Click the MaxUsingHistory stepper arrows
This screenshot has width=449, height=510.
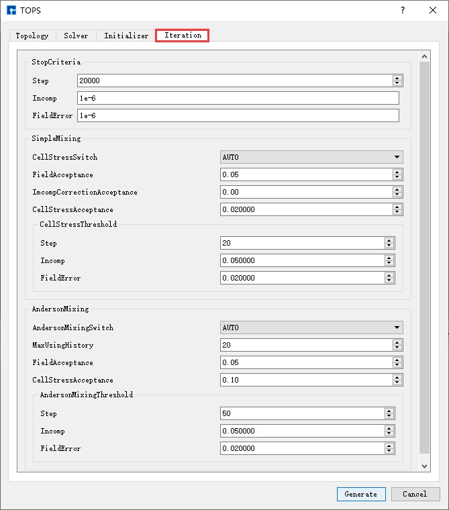tap(397, 345)
